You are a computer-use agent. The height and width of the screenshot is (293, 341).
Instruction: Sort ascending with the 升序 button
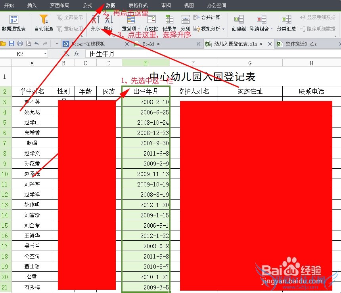(95, 23)
